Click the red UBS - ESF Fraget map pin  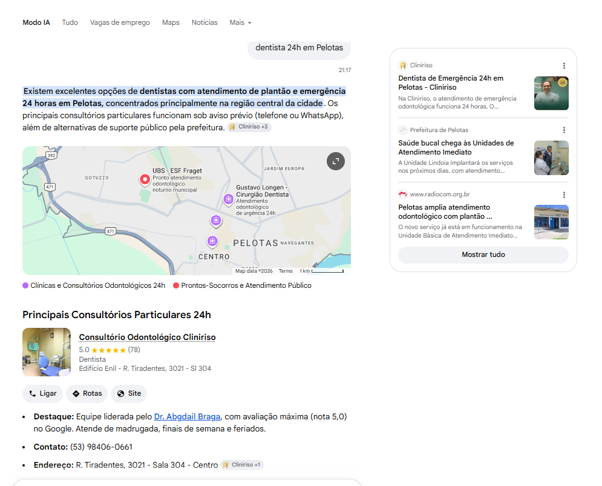pyautogui.click(x=145, y=179)
